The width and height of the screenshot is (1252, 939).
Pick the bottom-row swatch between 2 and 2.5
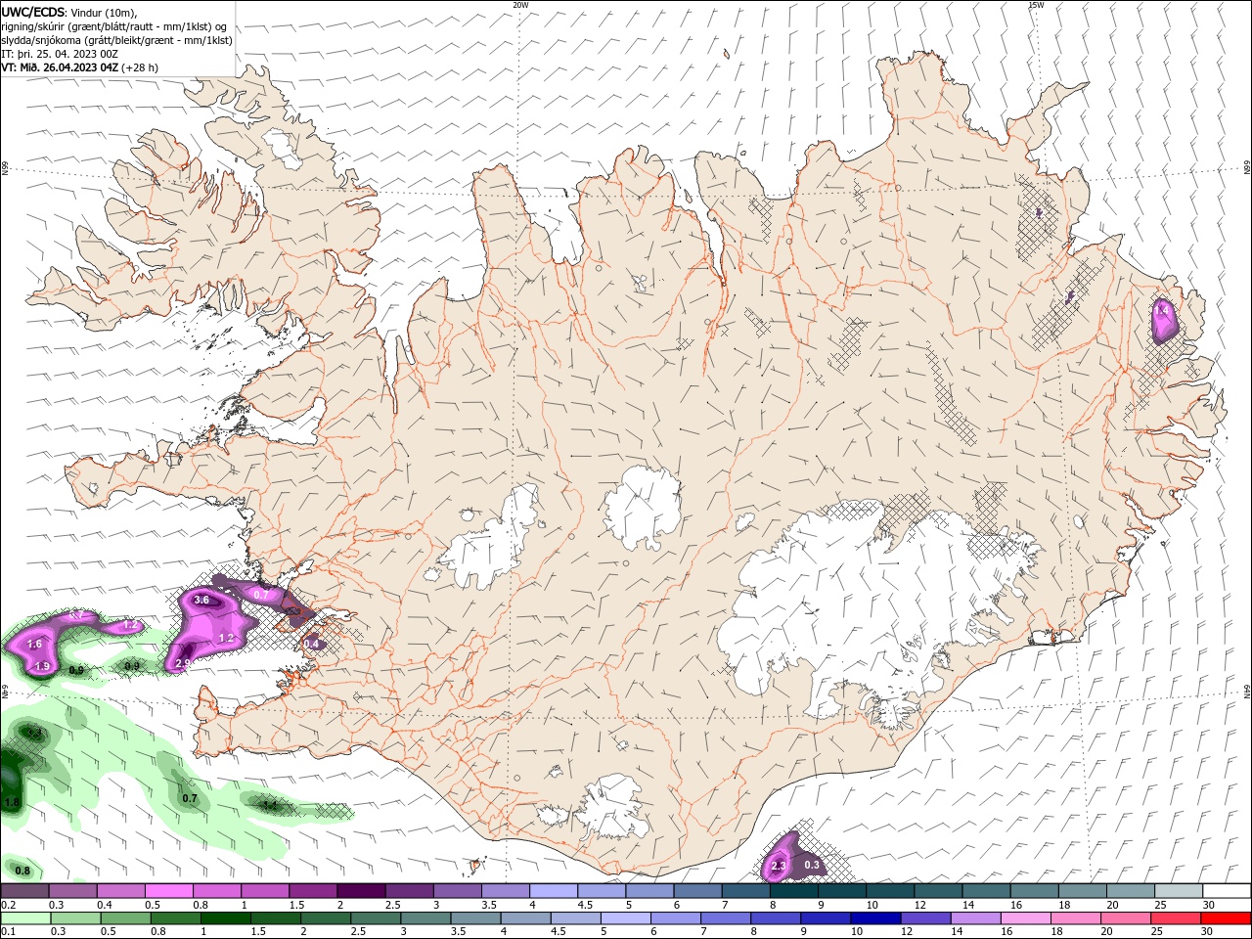click(325, 918)
